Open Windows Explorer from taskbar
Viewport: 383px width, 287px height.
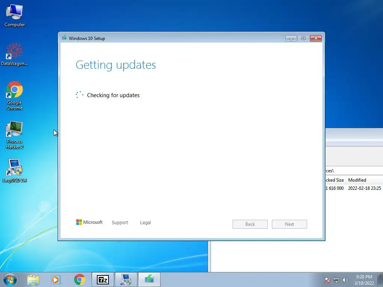[33, 280]
